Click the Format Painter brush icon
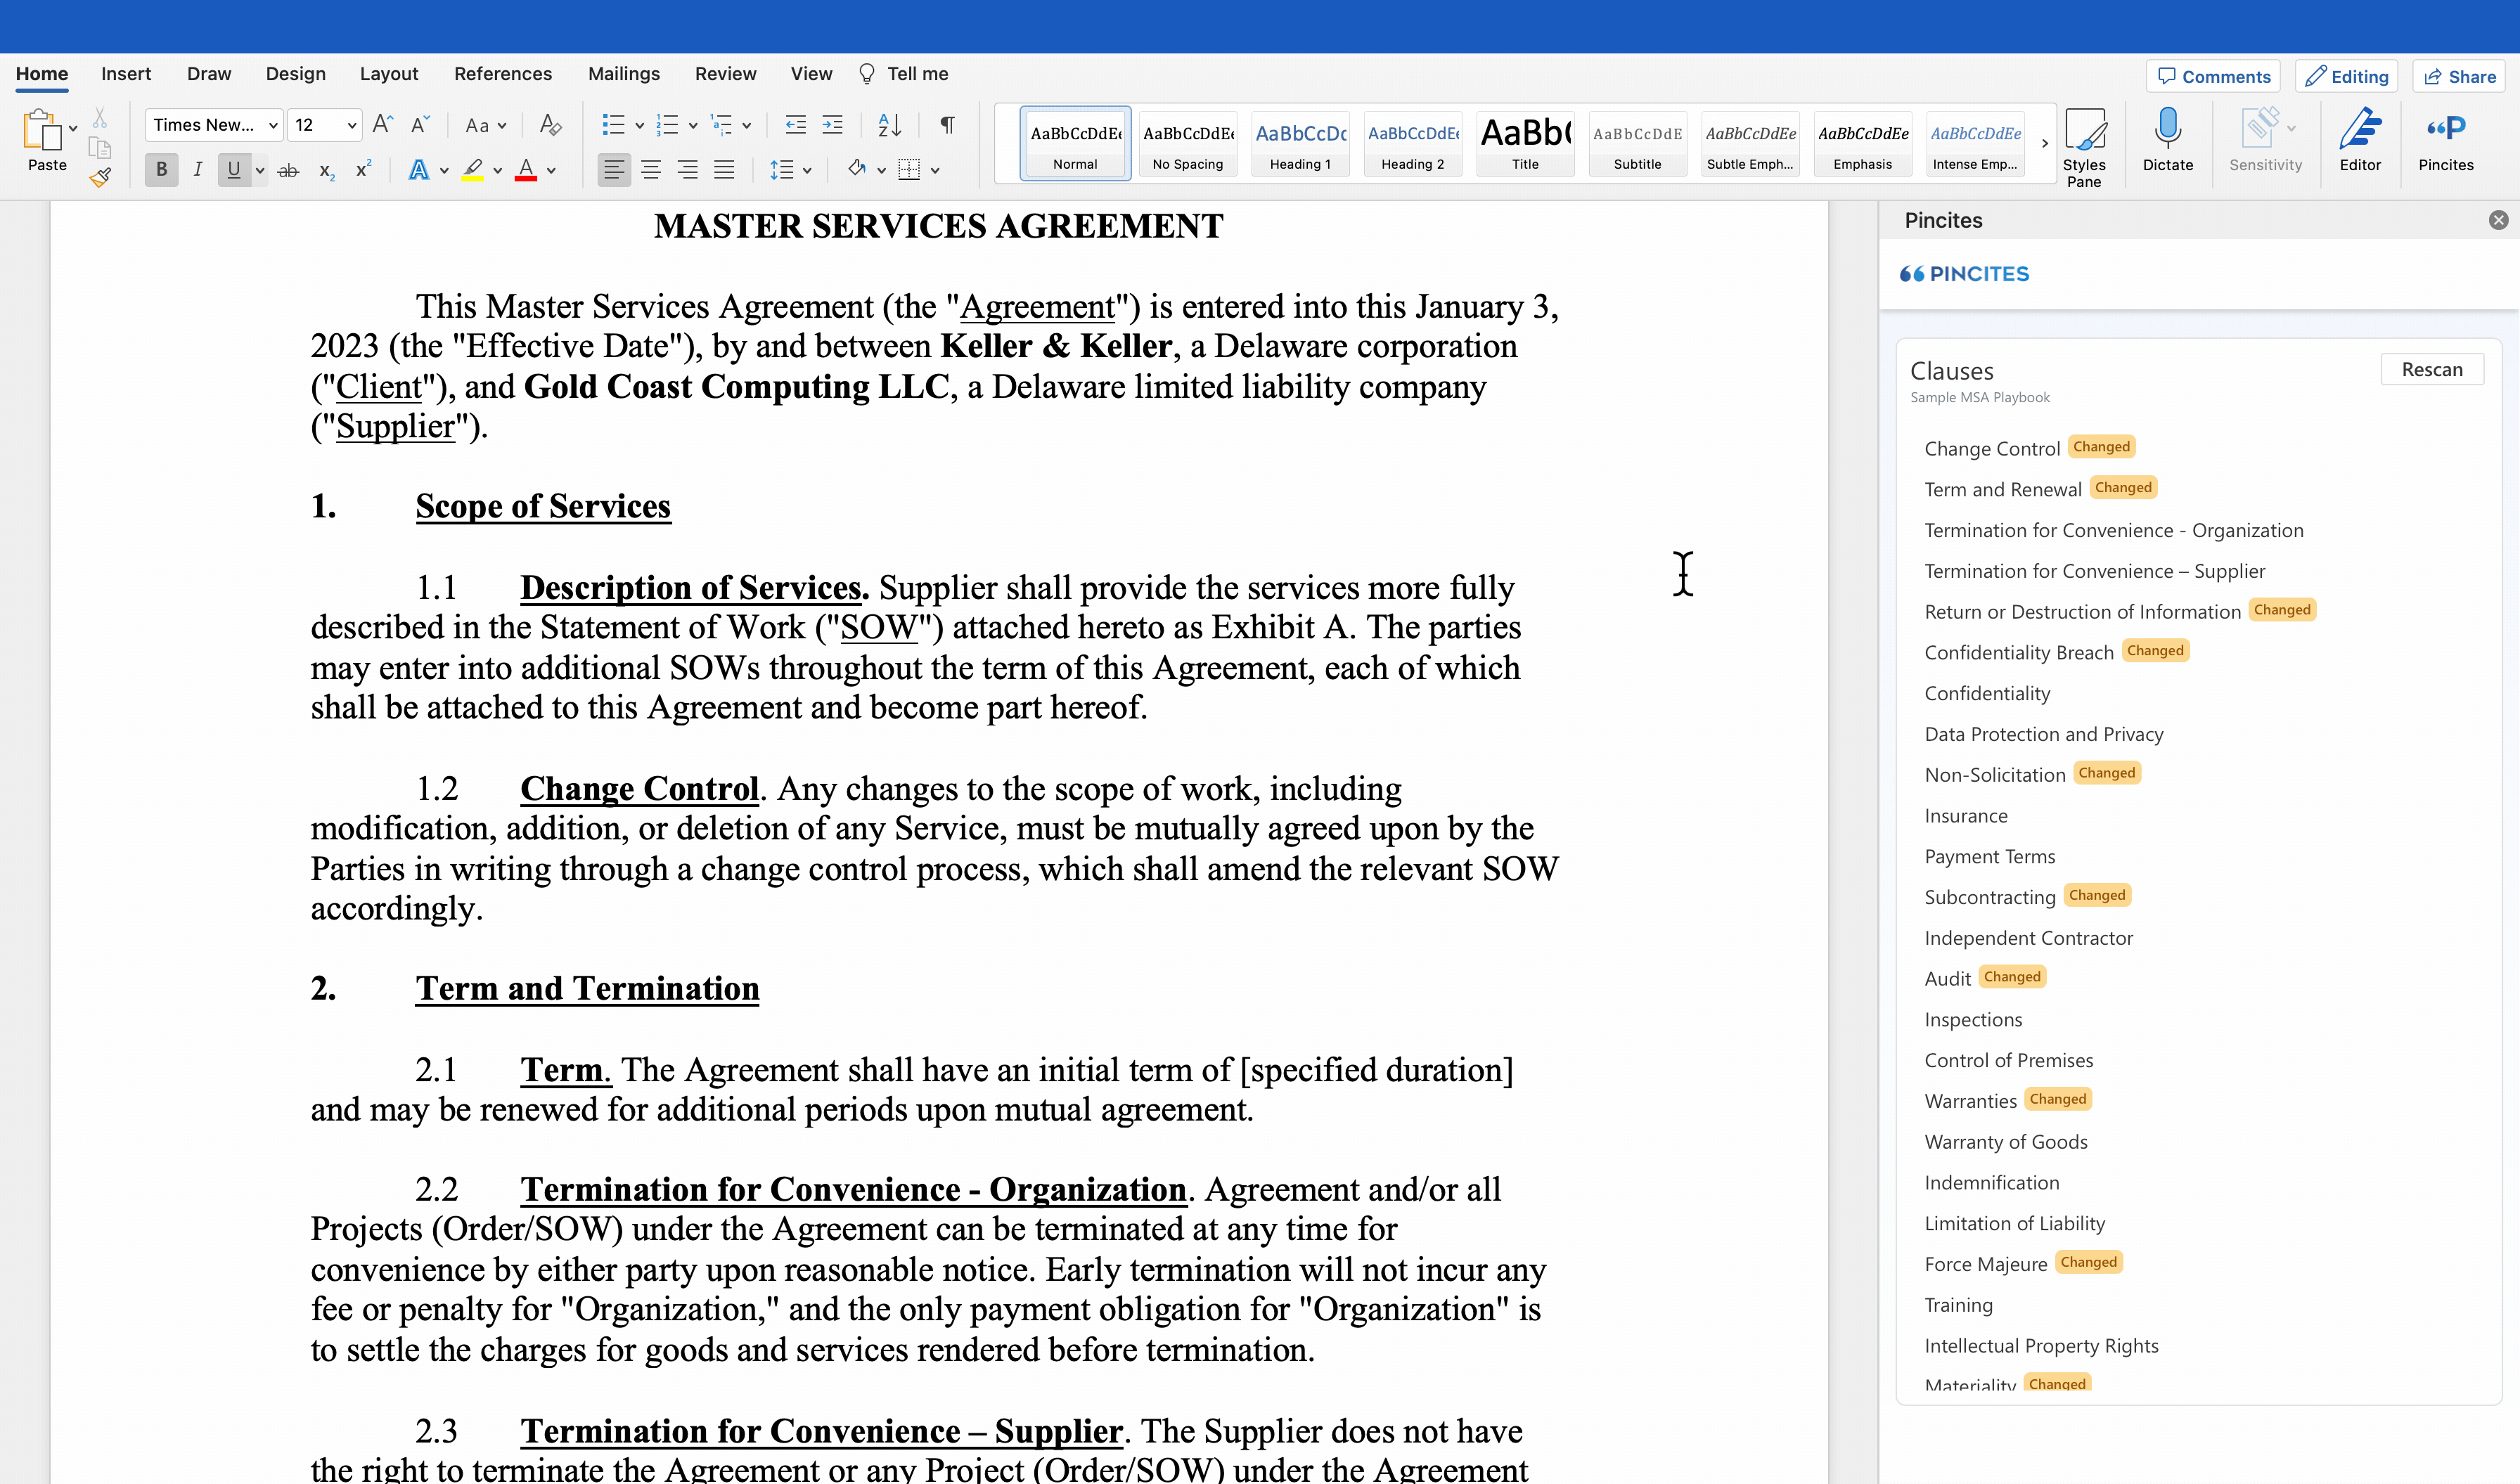Viewport: 2520px width, 1484px height. pyautogui.click(x=100, y=178)
